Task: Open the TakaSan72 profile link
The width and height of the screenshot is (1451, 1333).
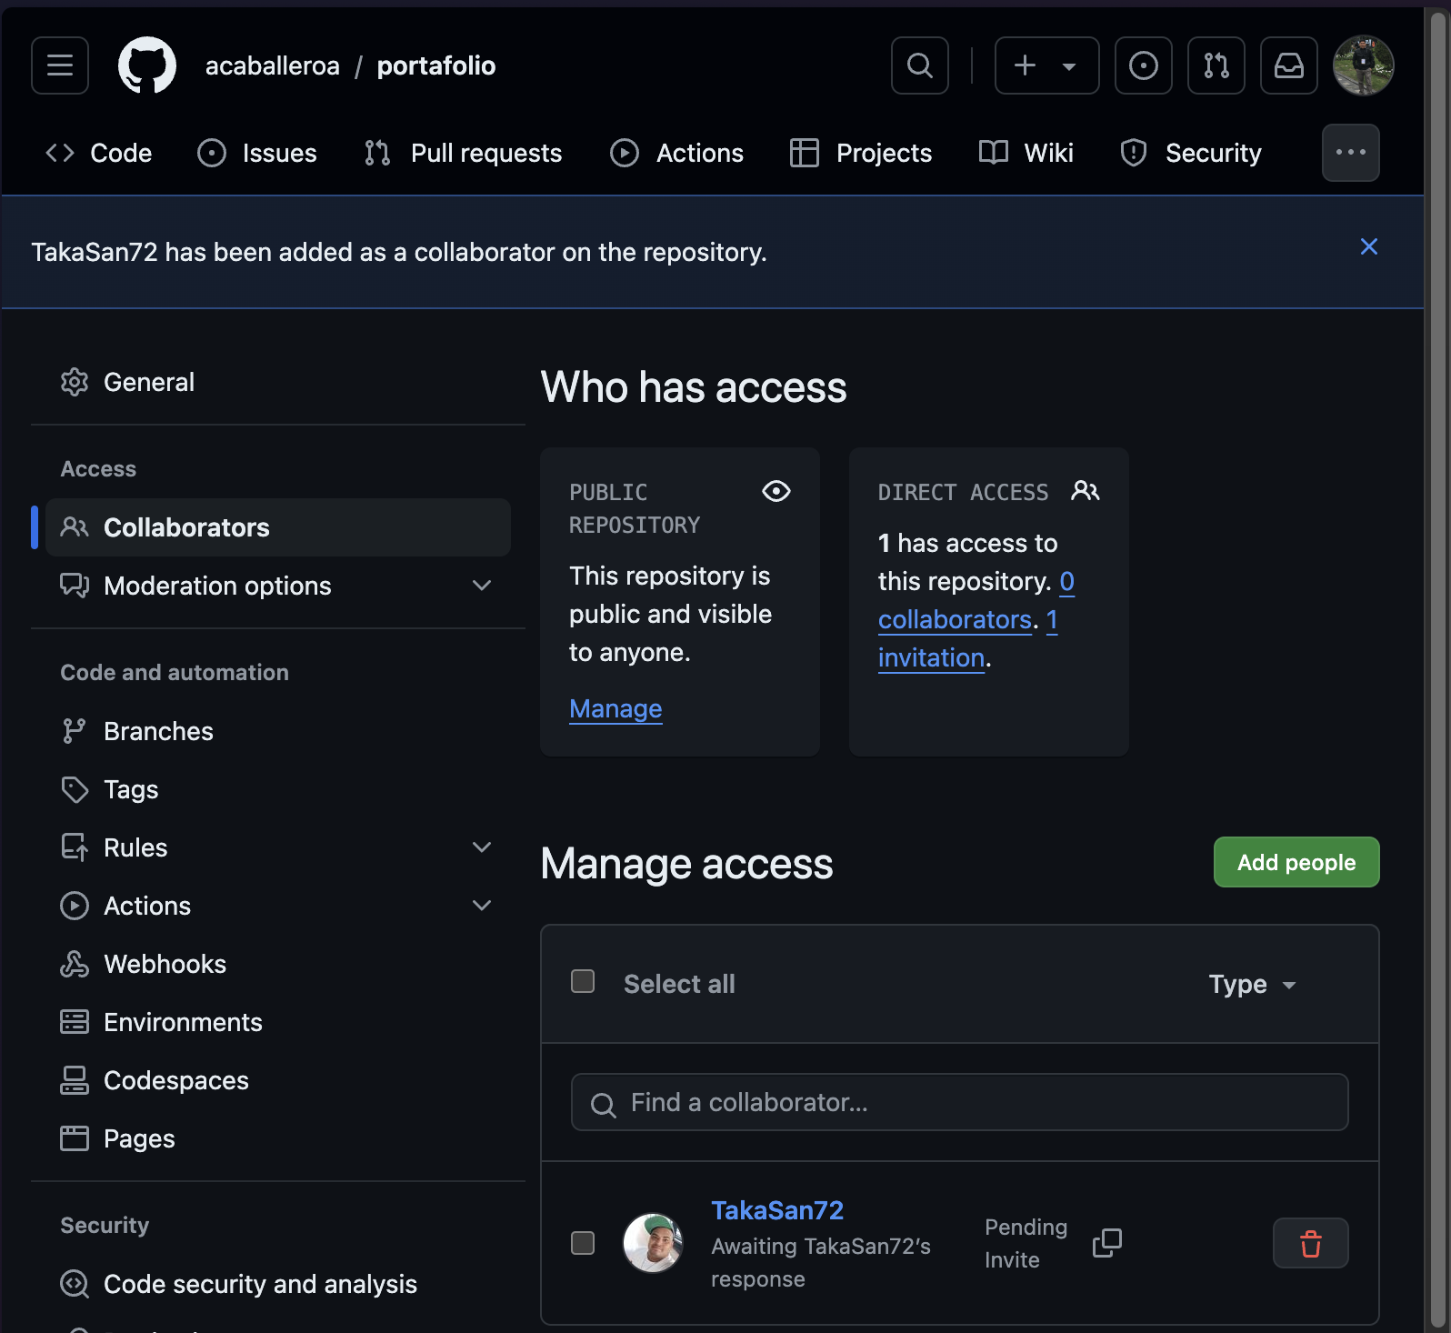Action: point(777,1210)
